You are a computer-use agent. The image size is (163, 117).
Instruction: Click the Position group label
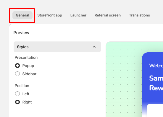tap(22, 86)
